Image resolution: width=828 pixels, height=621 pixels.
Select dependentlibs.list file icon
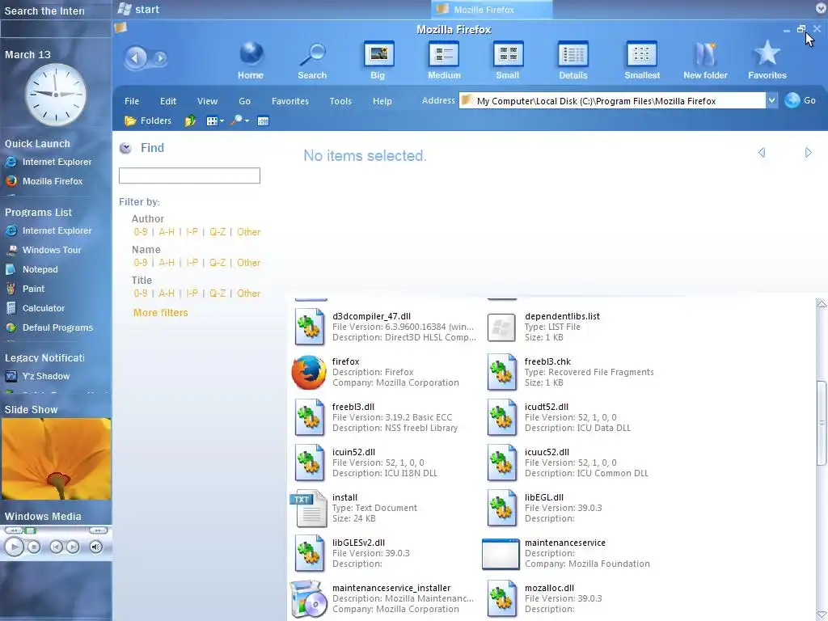[x=501, y=327]
